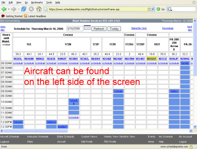Open the Forward history dropdown arrow
This screenshot has height=149, width=197.
19,9
